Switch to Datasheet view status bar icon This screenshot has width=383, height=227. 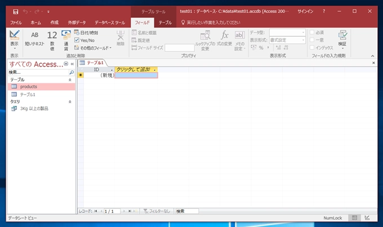[354, 218]
